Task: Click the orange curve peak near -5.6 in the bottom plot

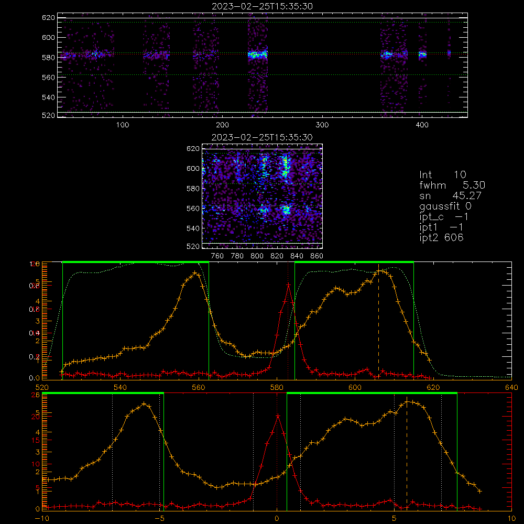Action: 144,403
